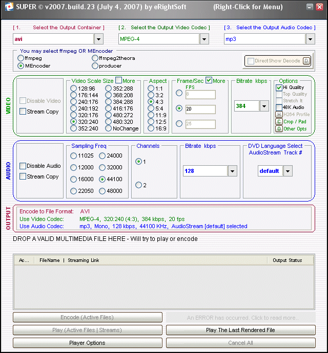Image resolution: width=328 pixels, height=353 pixels.
Task: Click the FileName column header
Action: [x=50, y=260]
